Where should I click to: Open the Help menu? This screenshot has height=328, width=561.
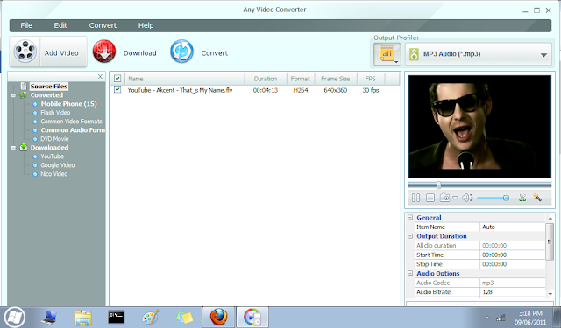[x=146, y=25]
